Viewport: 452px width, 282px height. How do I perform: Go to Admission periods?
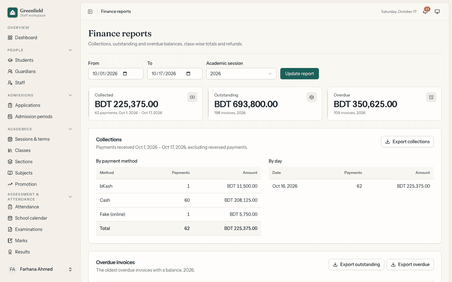point(40,117)
